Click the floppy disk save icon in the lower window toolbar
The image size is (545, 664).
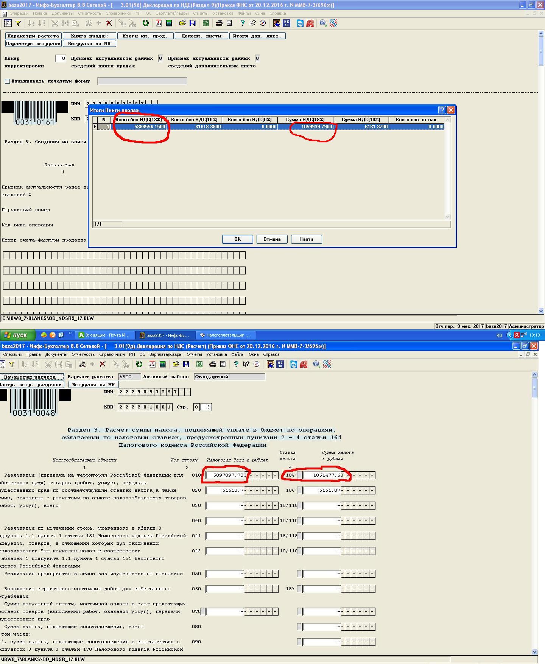(x=186, y=364)
